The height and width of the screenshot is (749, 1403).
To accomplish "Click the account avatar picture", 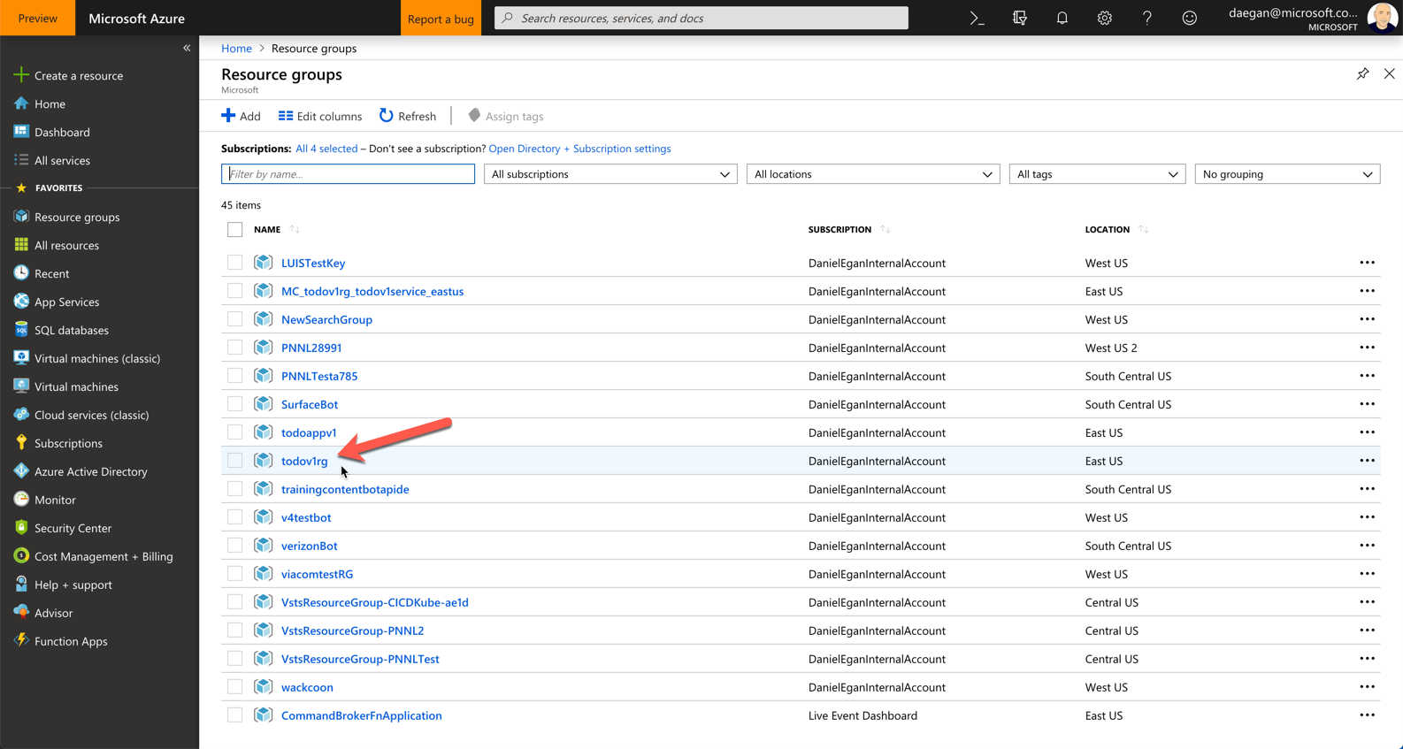I will (1381, 18).
